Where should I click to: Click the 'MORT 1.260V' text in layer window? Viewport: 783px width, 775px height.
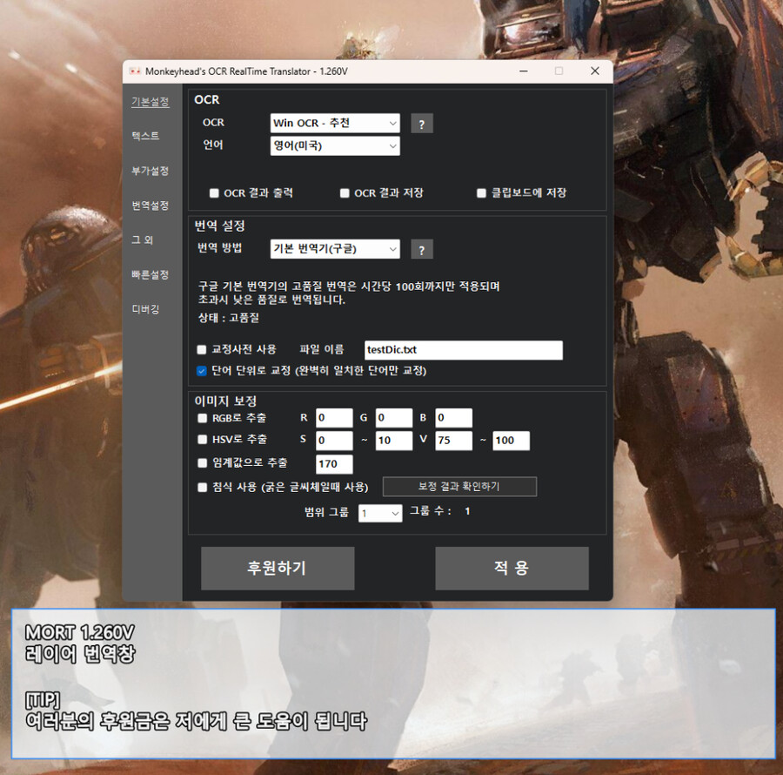(x=79, y=632)
